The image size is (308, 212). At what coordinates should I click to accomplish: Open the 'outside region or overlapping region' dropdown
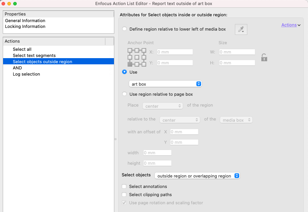197,176
